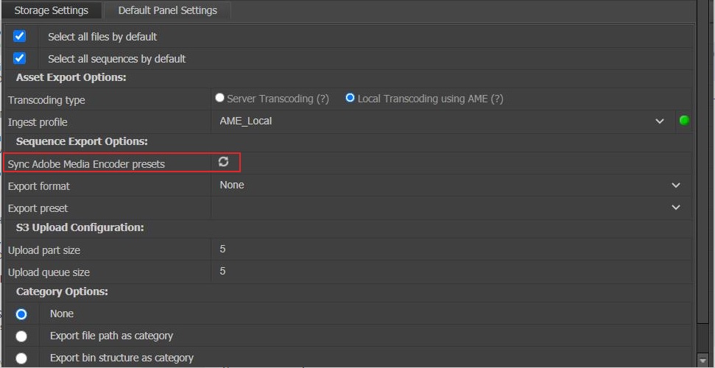Click the green status indicator beside Ingest profile
This screenshot has height=368, width=715.
684,121
